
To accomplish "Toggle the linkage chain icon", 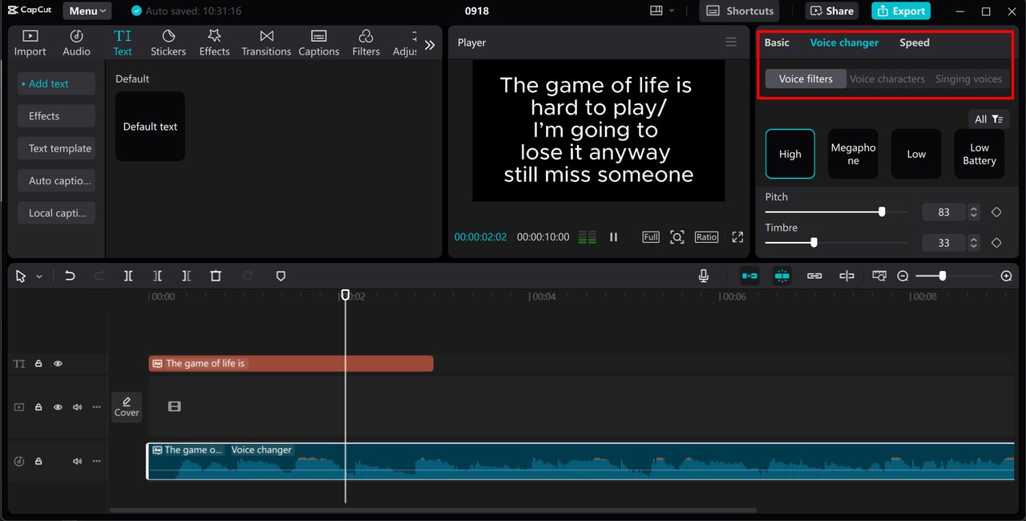I will 814,276.
